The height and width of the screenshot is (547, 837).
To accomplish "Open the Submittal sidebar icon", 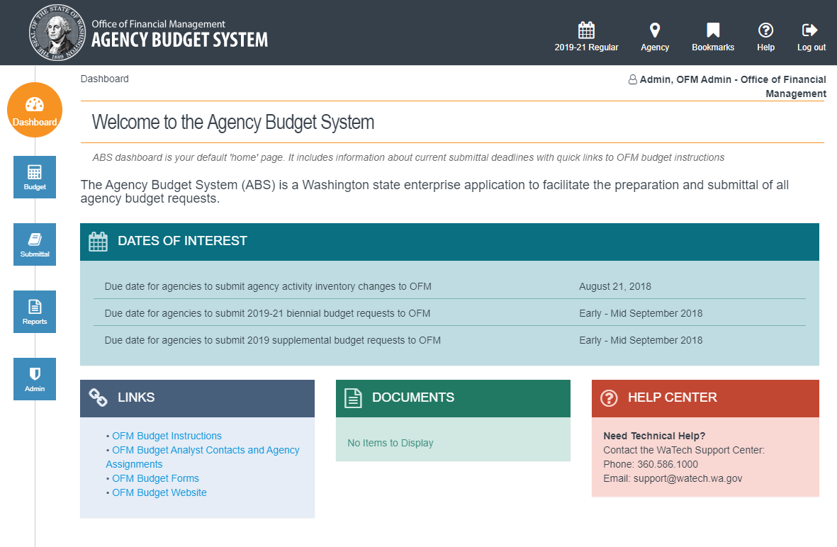I will (34, 244).
